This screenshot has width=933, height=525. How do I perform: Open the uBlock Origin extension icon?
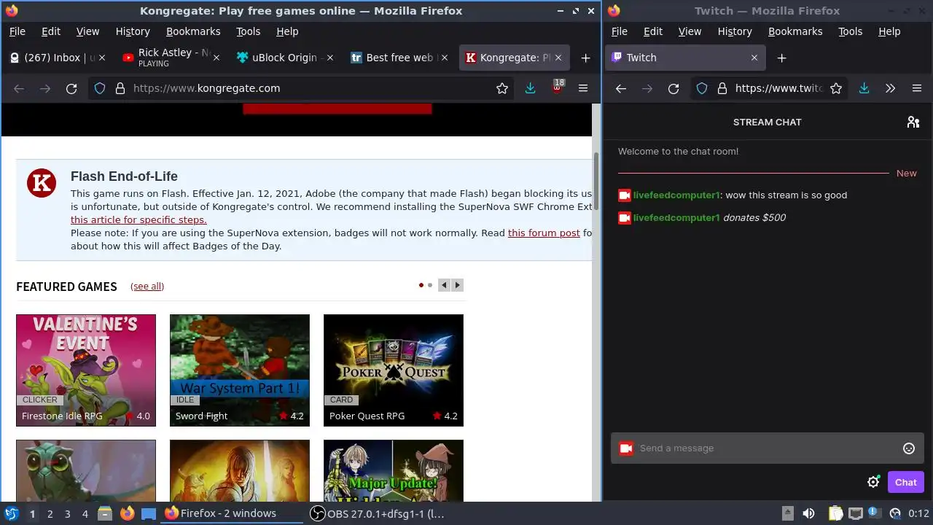coord(557,88)
